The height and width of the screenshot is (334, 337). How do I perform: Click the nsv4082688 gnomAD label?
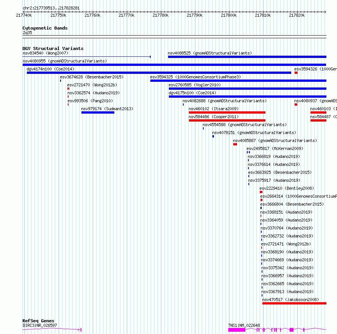click(225, 101)
